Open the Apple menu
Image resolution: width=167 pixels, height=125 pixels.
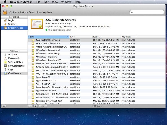5,2
